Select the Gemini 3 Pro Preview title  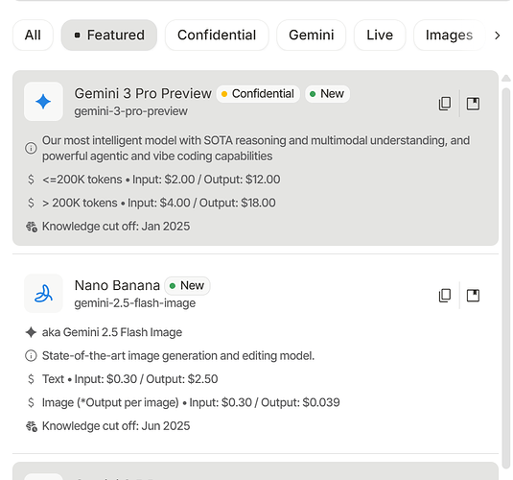pyautogui.click(x=143, y=94)
